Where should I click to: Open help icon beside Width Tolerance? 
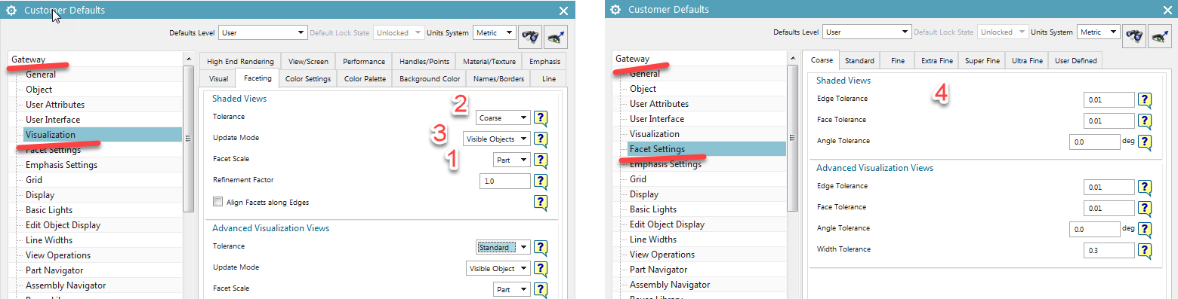tap(1145, 250)
